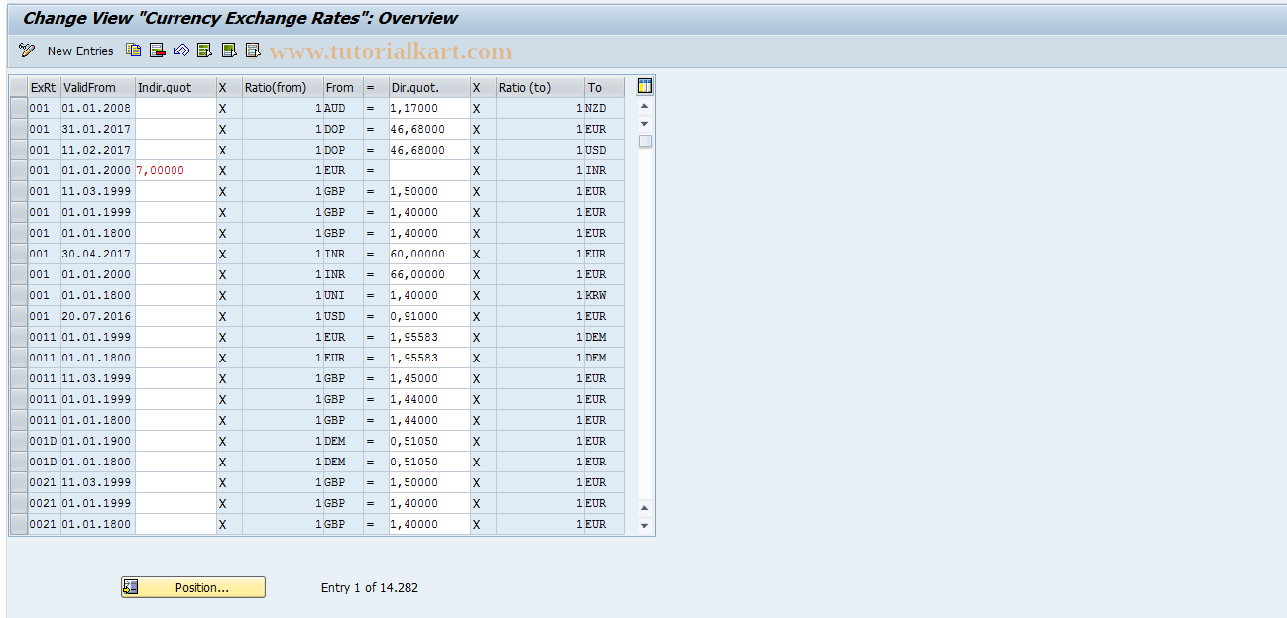Click the To column header
Screen dimensions: 1287x618
coord(604,87)
